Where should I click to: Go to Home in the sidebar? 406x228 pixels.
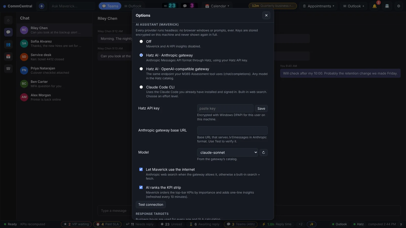pos(8,20)
